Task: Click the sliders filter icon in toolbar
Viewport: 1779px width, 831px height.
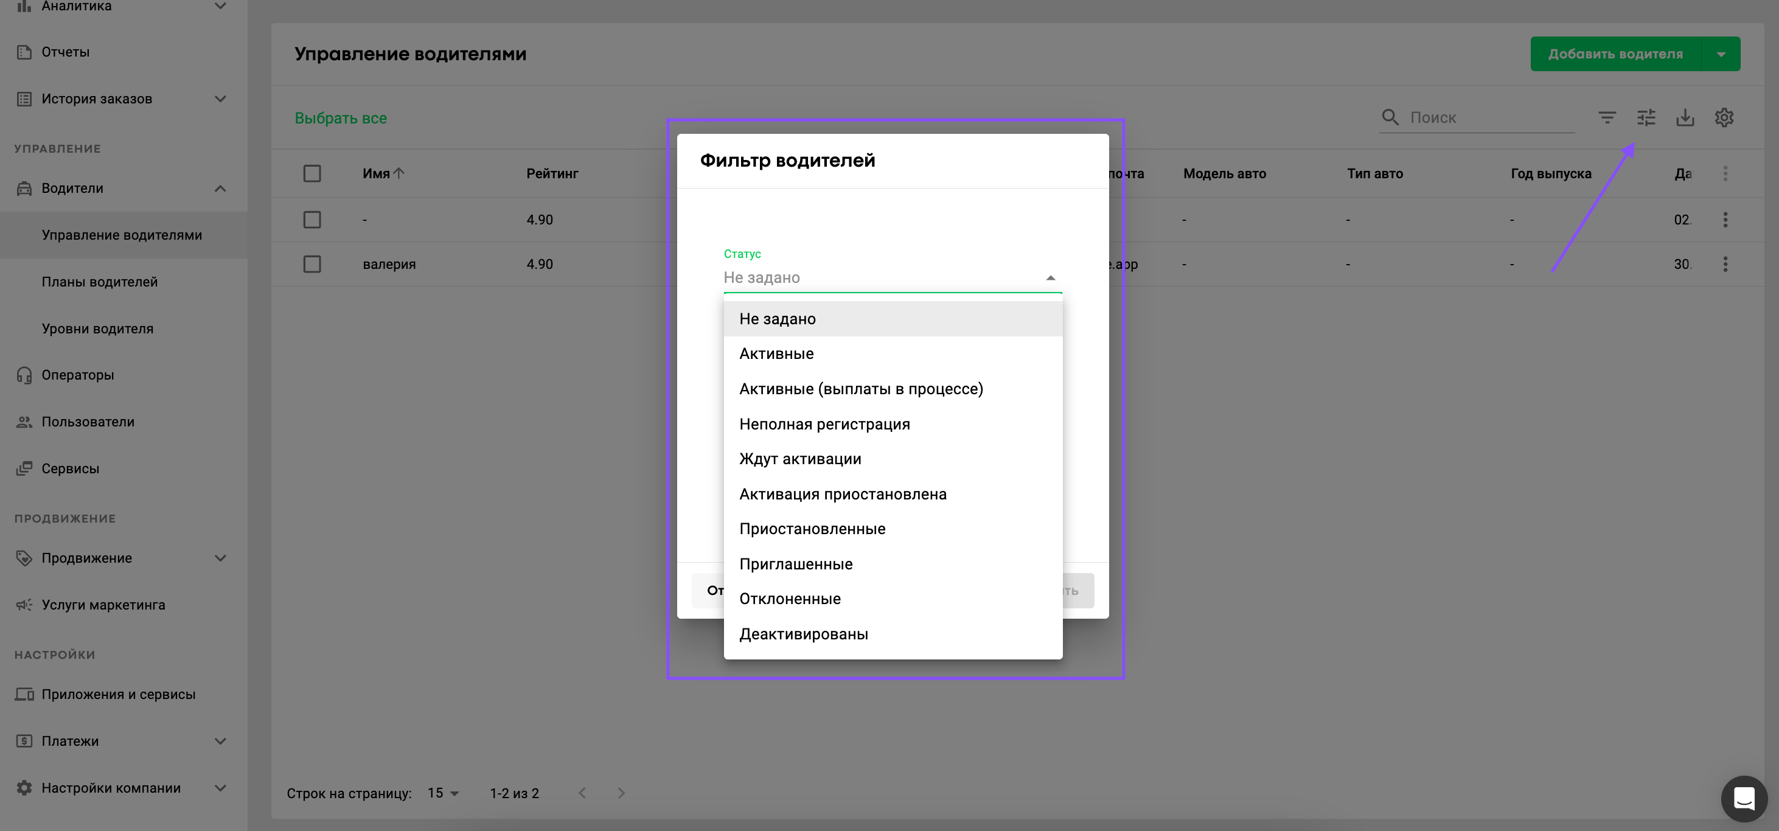Action: (1646, 117)
